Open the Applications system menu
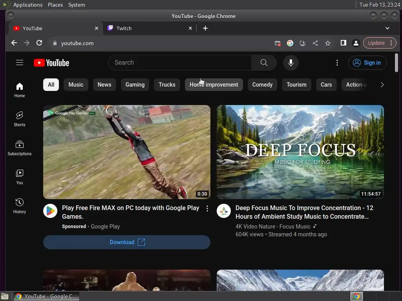 28,5
